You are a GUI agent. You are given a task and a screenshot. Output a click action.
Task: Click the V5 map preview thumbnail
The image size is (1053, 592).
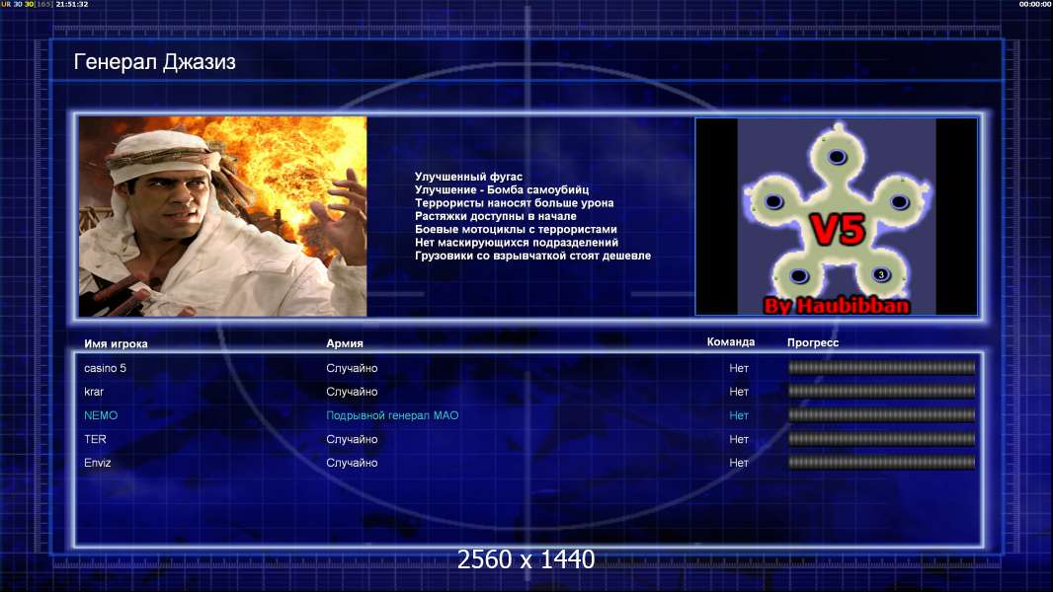point(836,216)
